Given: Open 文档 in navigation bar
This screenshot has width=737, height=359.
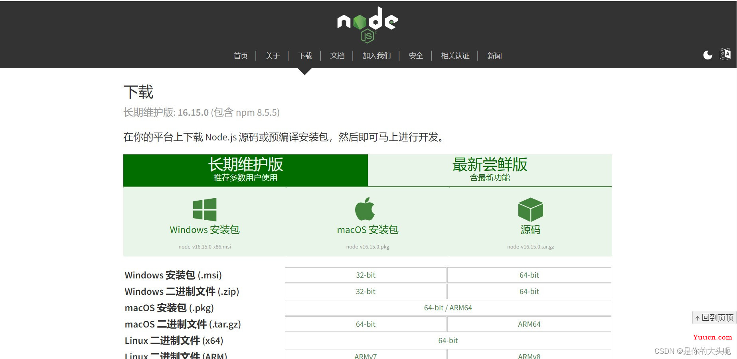Looking at the screenshot, I should (x=338, y=56).
